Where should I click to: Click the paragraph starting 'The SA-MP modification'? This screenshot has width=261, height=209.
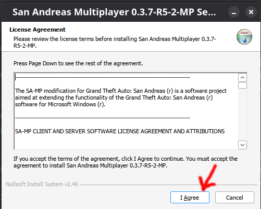click(121, 97)
